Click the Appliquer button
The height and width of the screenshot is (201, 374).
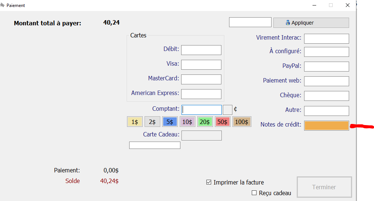311,23
